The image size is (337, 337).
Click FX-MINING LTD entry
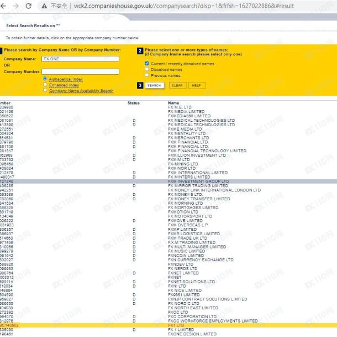coord(183,164)
